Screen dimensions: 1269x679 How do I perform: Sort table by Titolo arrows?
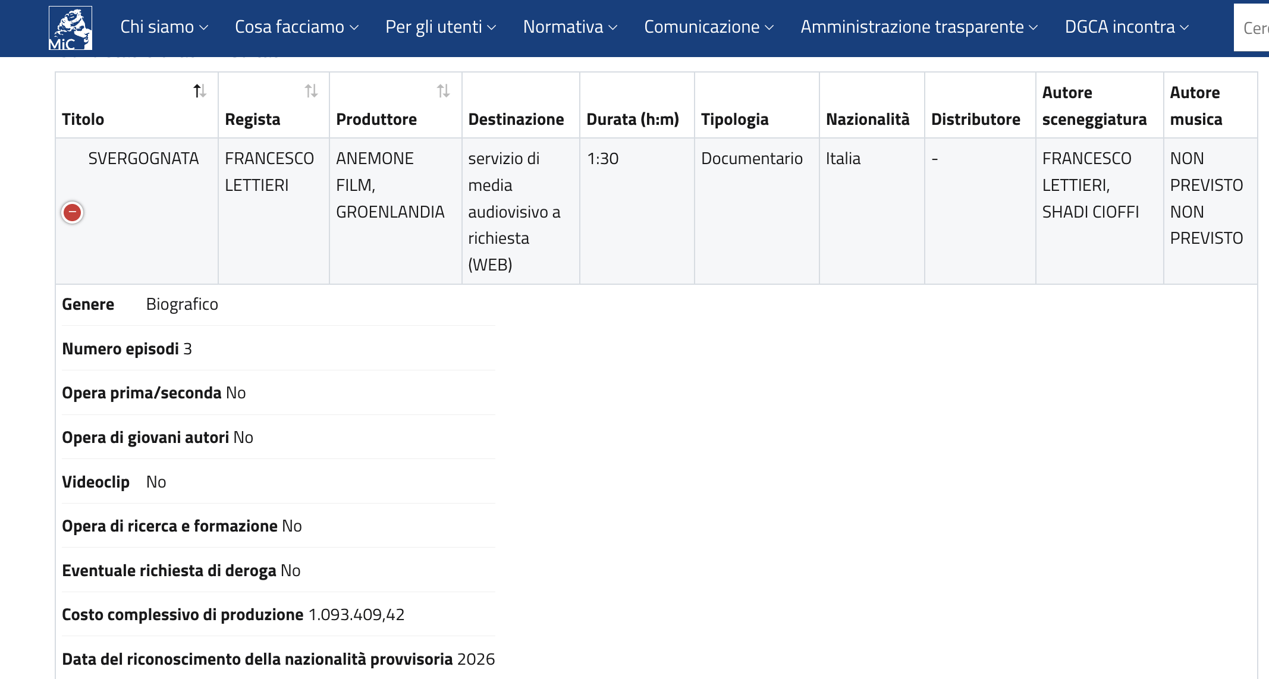200,91
